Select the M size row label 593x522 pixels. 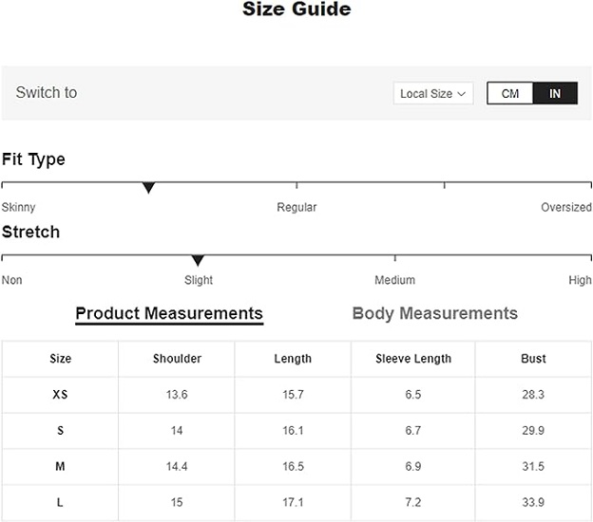click(60, 467)
